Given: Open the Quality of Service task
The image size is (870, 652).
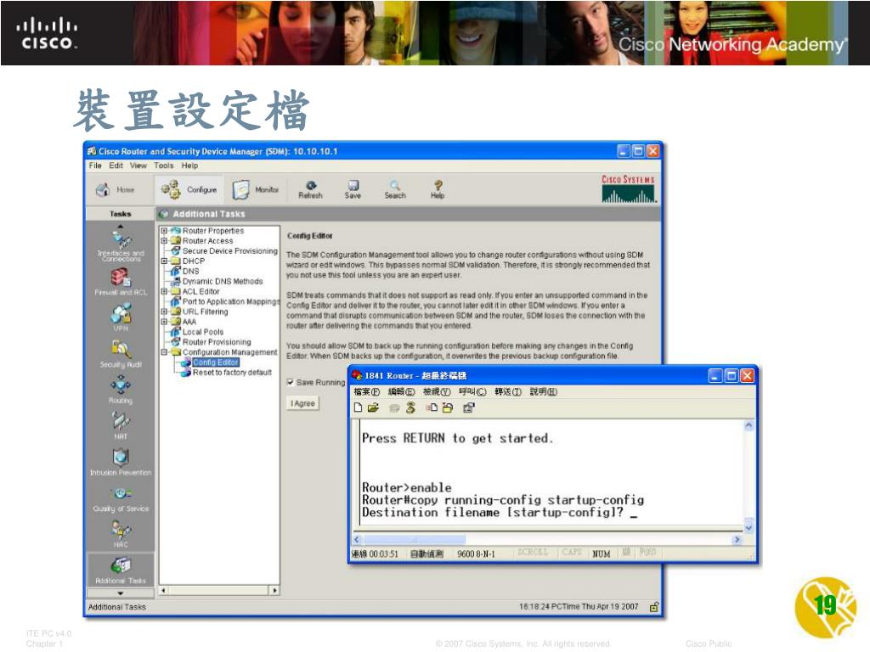Looking at the screenshot, I should pos(121,499).
